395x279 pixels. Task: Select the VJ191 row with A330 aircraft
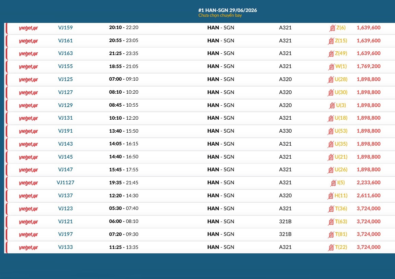(x=200, y=131)
